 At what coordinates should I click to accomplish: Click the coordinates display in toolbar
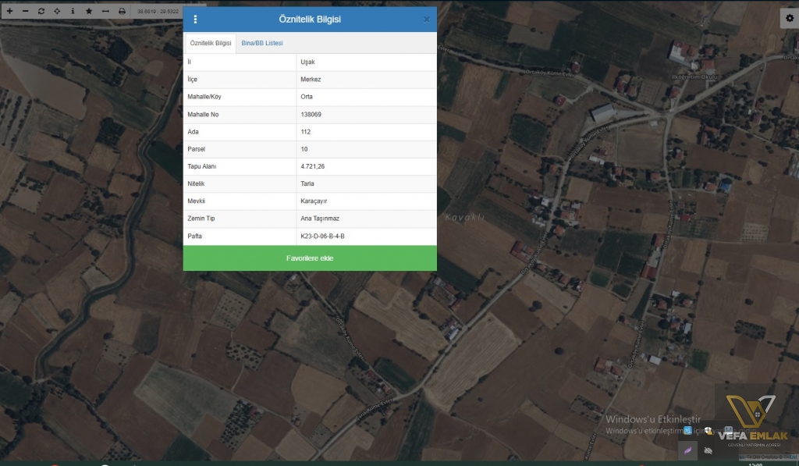tap(158, 12)
